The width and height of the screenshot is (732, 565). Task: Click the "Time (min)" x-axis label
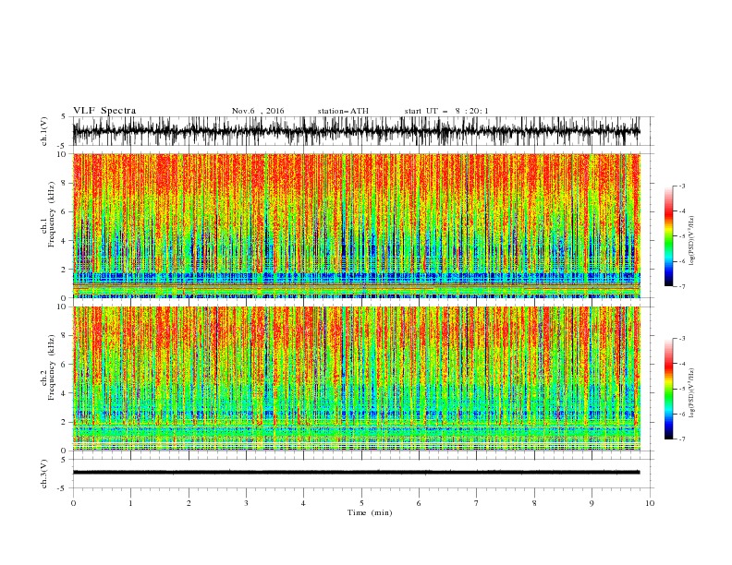click(x=370, y=512)
